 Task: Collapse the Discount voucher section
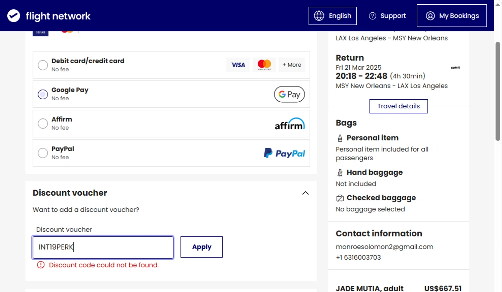(305, 193)
